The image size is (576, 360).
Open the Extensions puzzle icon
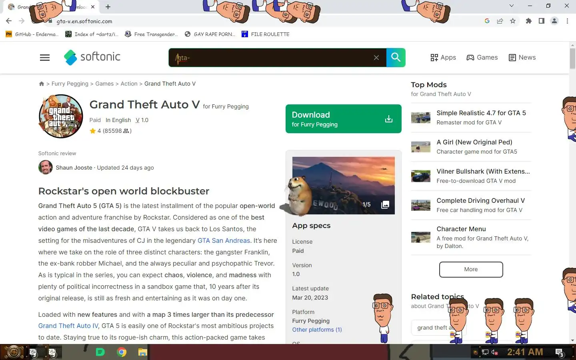(x=529, y=21)
